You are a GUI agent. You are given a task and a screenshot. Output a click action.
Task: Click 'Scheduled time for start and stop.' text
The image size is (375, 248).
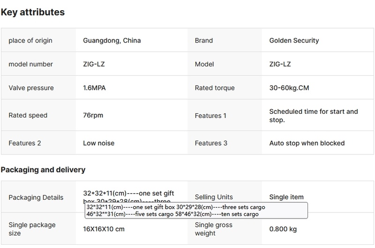[x=313, y=116]
